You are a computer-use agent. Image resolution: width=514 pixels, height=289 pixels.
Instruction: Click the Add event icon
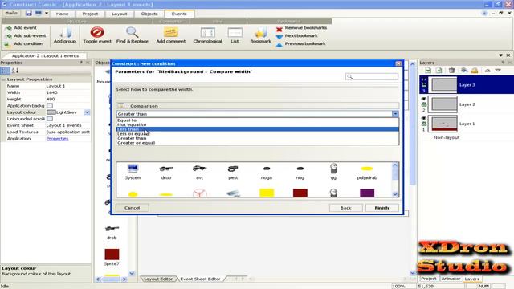[9, 28]
